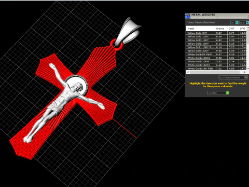249x187 pixels.
Task: Click the table's horizontal scrollbar track
Action: pos(216,72)
